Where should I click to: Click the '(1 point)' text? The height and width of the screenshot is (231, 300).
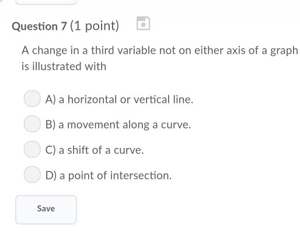(95, 26)
